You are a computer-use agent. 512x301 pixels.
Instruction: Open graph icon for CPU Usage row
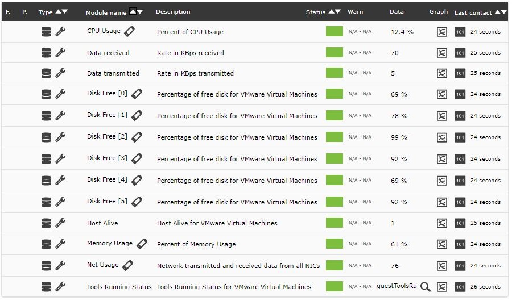[442, 32]
